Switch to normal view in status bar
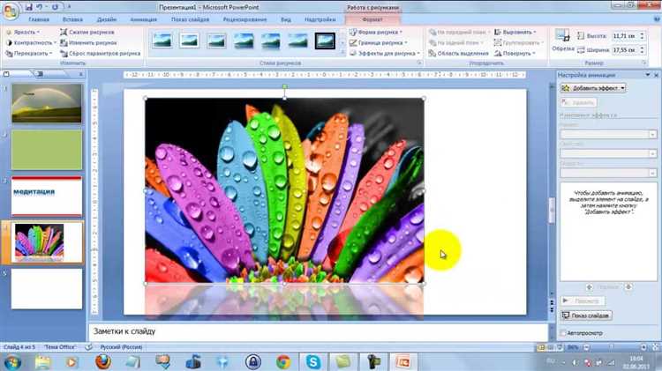The image size is (662, 371). 541,347
